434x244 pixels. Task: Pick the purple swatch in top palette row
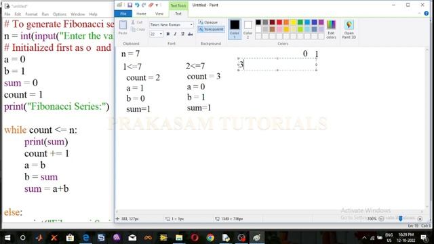tap(321, 22)
